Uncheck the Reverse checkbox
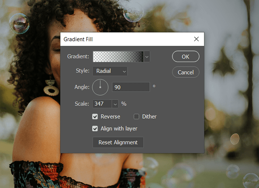This screenshot has width=259, height=188. click(95, 116)
